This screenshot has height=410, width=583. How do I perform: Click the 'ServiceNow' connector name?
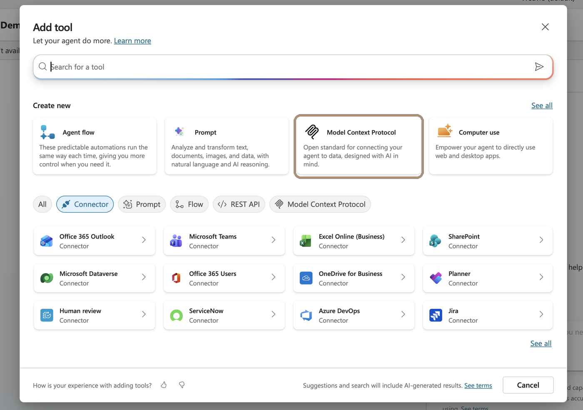click(x=206, y=311)
